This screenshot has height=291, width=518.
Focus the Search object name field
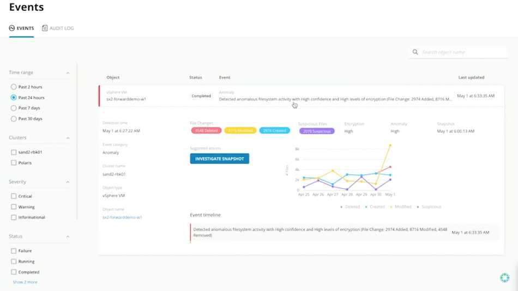click(462, 52)
